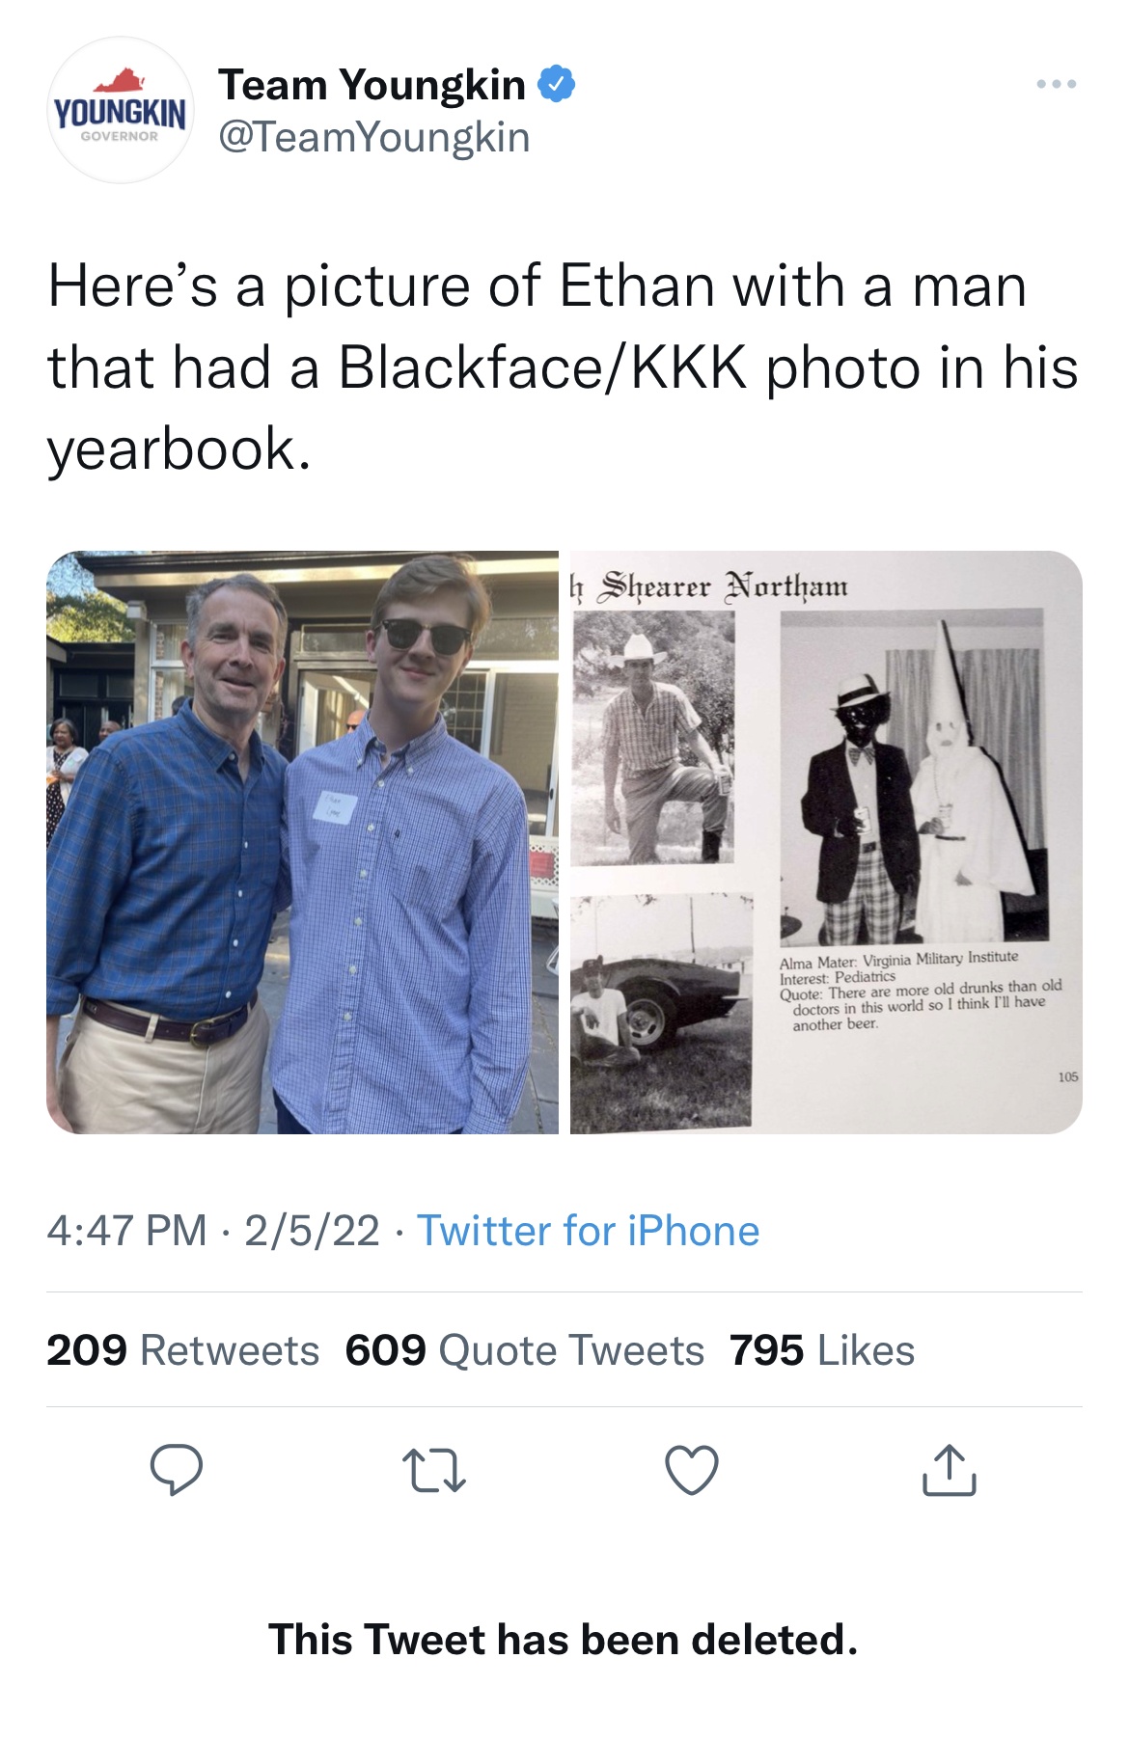The width and height of the screenshot is (1129, 1740).
Task: Click the 4:47 PM timestamp
Action: click(x=126, y=1231)
